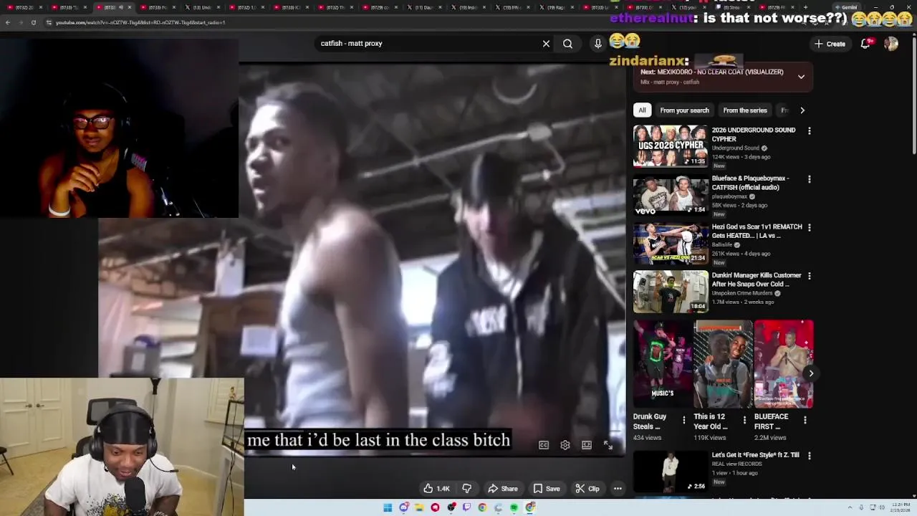Viewport: 917px width, 516px height.
Task: Select the All filter chip
Action: (642, 110)
